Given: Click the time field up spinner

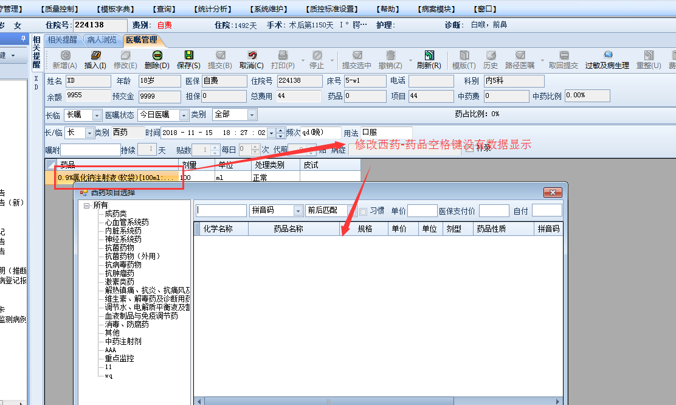Looking at the screenshot, I should 281,130.
